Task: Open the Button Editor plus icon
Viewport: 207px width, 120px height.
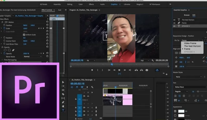Action: click(167, 74)
